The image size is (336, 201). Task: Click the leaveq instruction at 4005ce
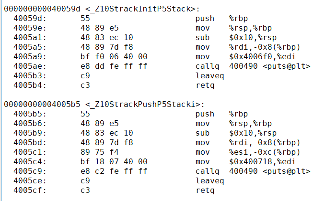(x=209, y=181)
